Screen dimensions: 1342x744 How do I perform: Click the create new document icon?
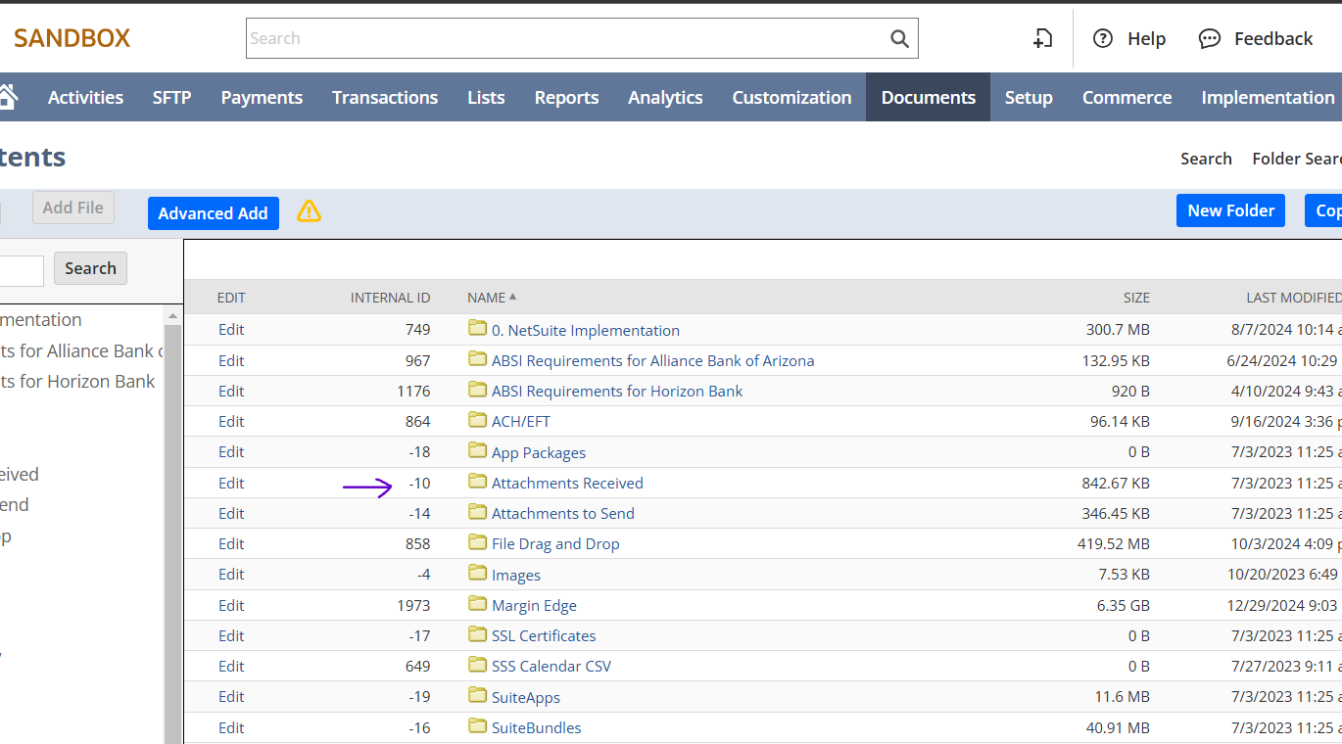[x=1043, y=38]
